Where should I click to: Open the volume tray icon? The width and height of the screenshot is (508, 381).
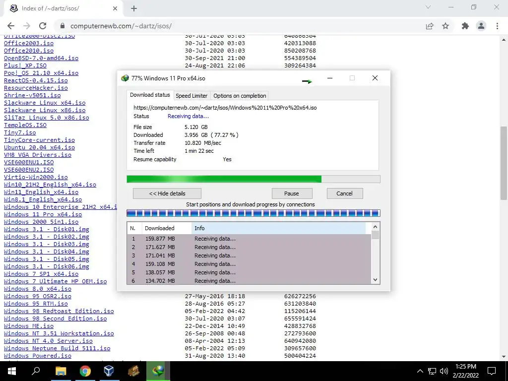pyautogui.click(x=444, y=371)
